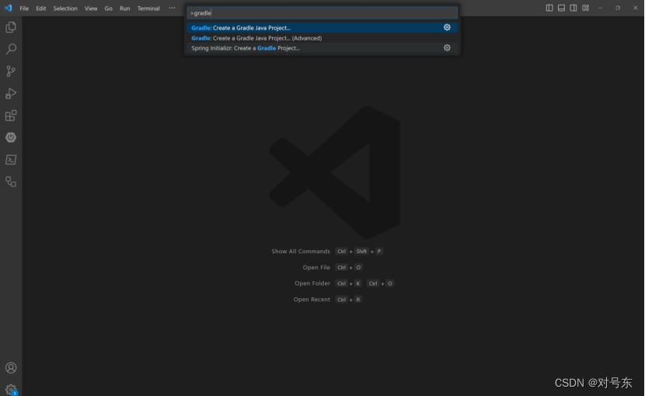Select Gradle: Create a Gradle Java Project
Image resolution: width=645 pixels, height=396 pixels.
click(322, 27)
